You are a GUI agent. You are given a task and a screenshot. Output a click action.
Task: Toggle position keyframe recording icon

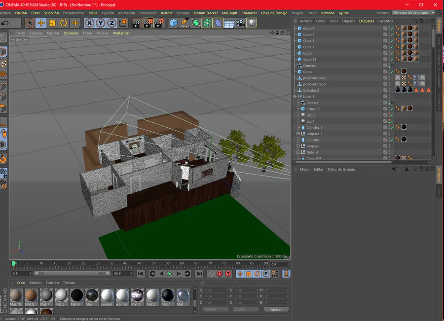click(240, 274)
